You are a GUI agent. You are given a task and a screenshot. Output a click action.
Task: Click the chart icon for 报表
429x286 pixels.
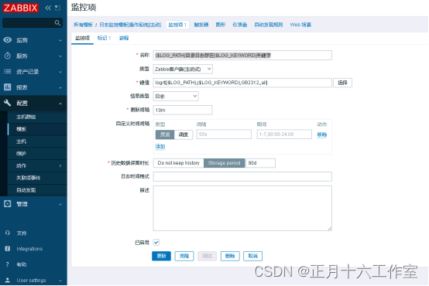8,87
